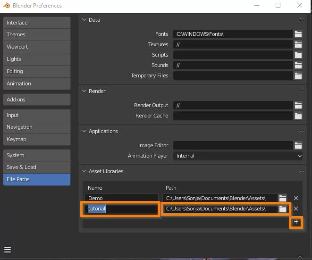312x260 pixels.
Task: Click the Temporary Files path field
Action: [233, 75]
